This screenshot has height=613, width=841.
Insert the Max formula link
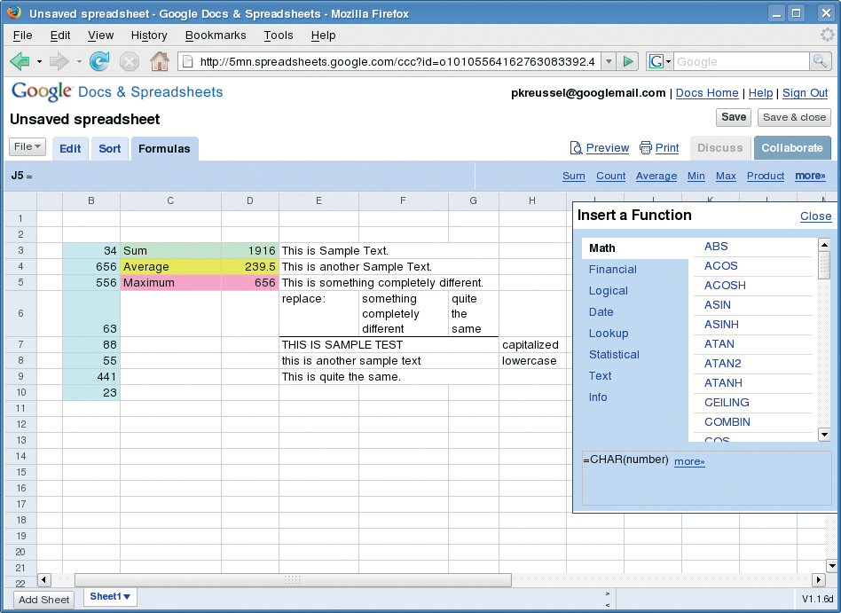tap(726, 176)
